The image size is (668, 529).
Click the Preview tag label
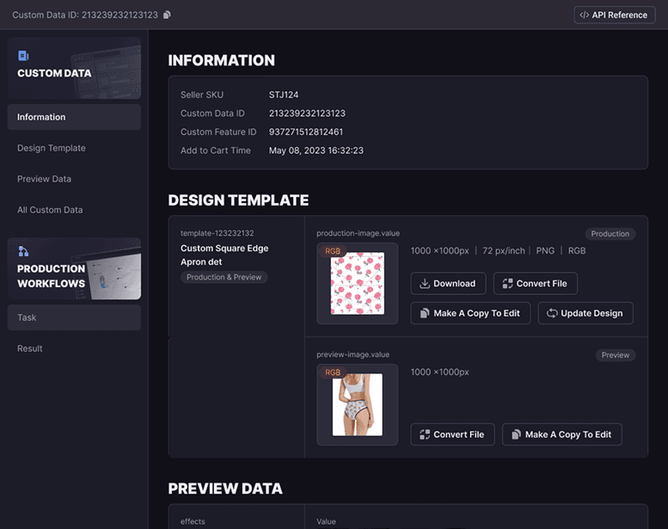tap(616, 355)
